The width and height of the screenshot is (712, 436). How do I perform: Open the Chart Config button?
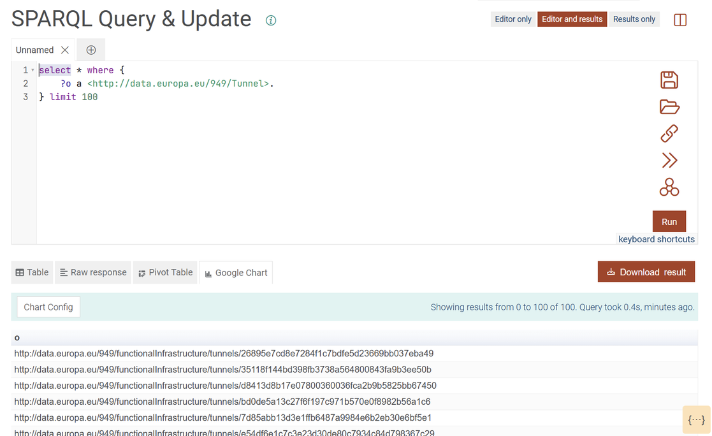pyautogui.click(x=48, y=307)
